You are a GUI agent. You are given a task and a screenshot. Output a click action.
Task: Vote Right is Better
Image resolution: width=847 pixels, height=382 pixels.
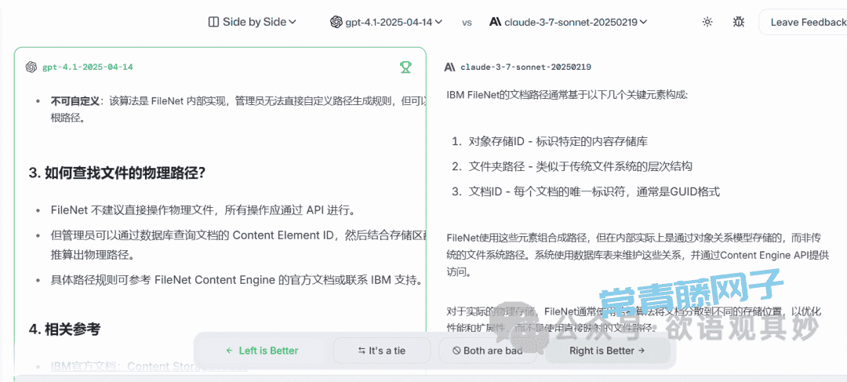coord(607,351)
